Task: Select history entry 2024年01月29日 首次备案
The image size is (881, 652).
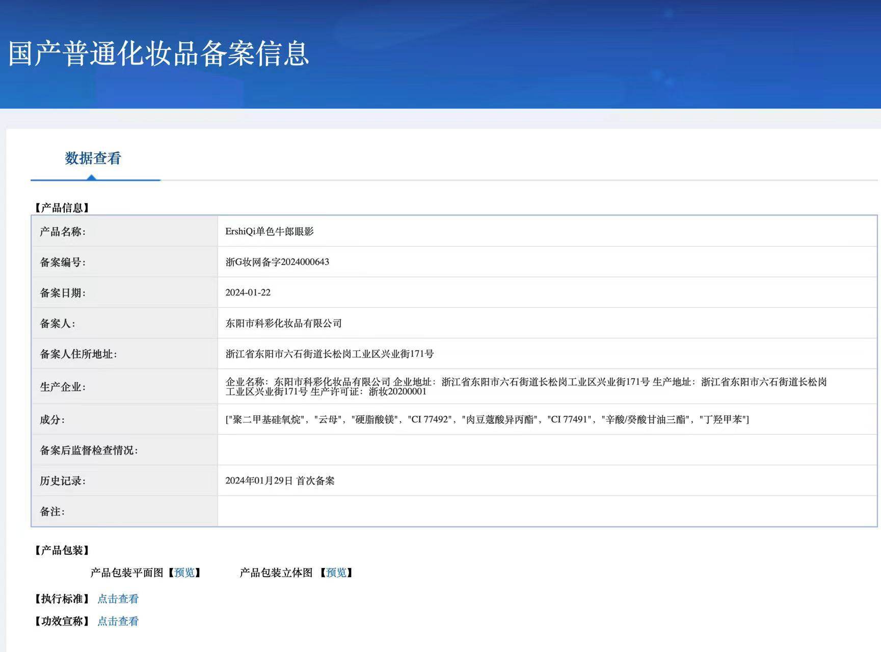Action: click(280, 481)
